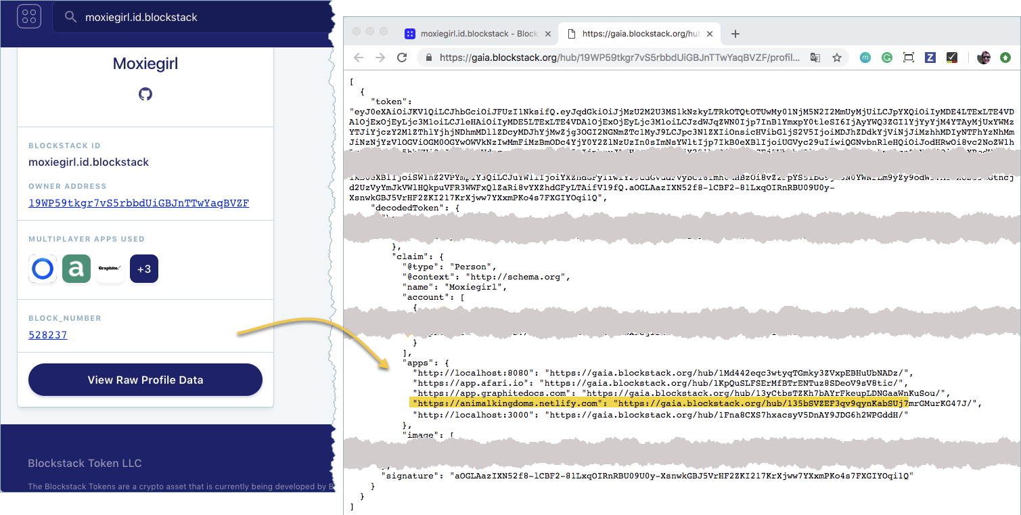Expand the +3 more apps badge

tap(144, 269)
